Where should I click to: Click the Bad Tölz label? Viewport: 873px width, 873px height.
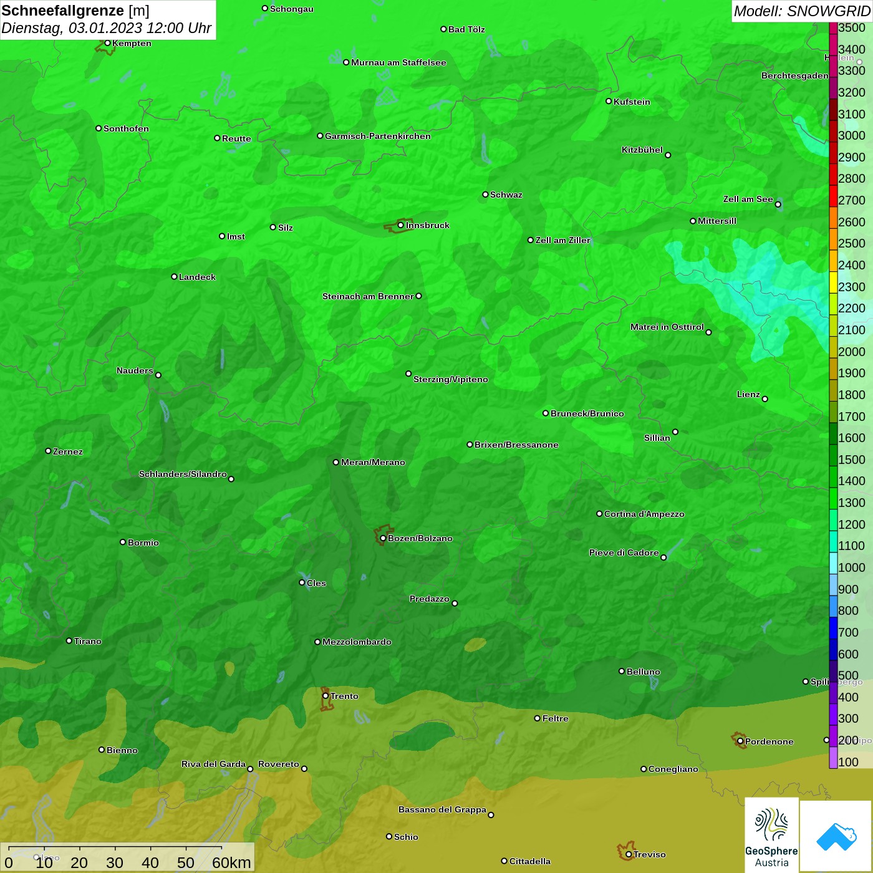(x=466, y=29)
